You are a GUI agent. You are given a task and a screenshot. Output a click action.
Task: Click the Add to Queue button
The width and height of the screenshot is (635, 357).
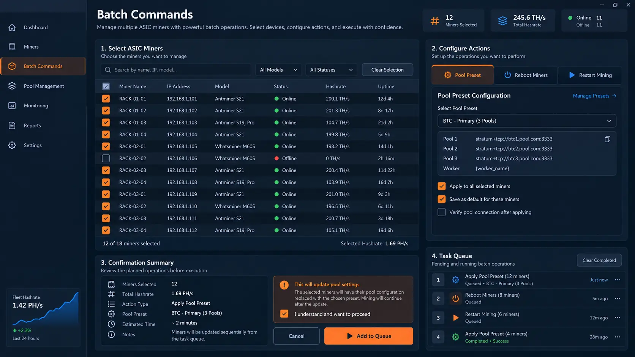(x=369, y=336)
